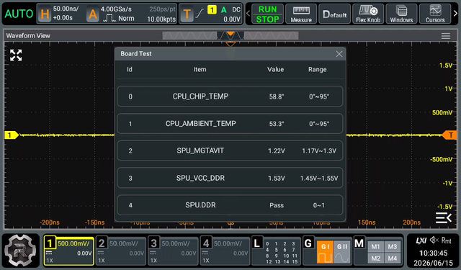The width and height of the screenshot is (461, 270).
Task: Click the waveform overview navigation bar
Action: [x=230, y=35]
